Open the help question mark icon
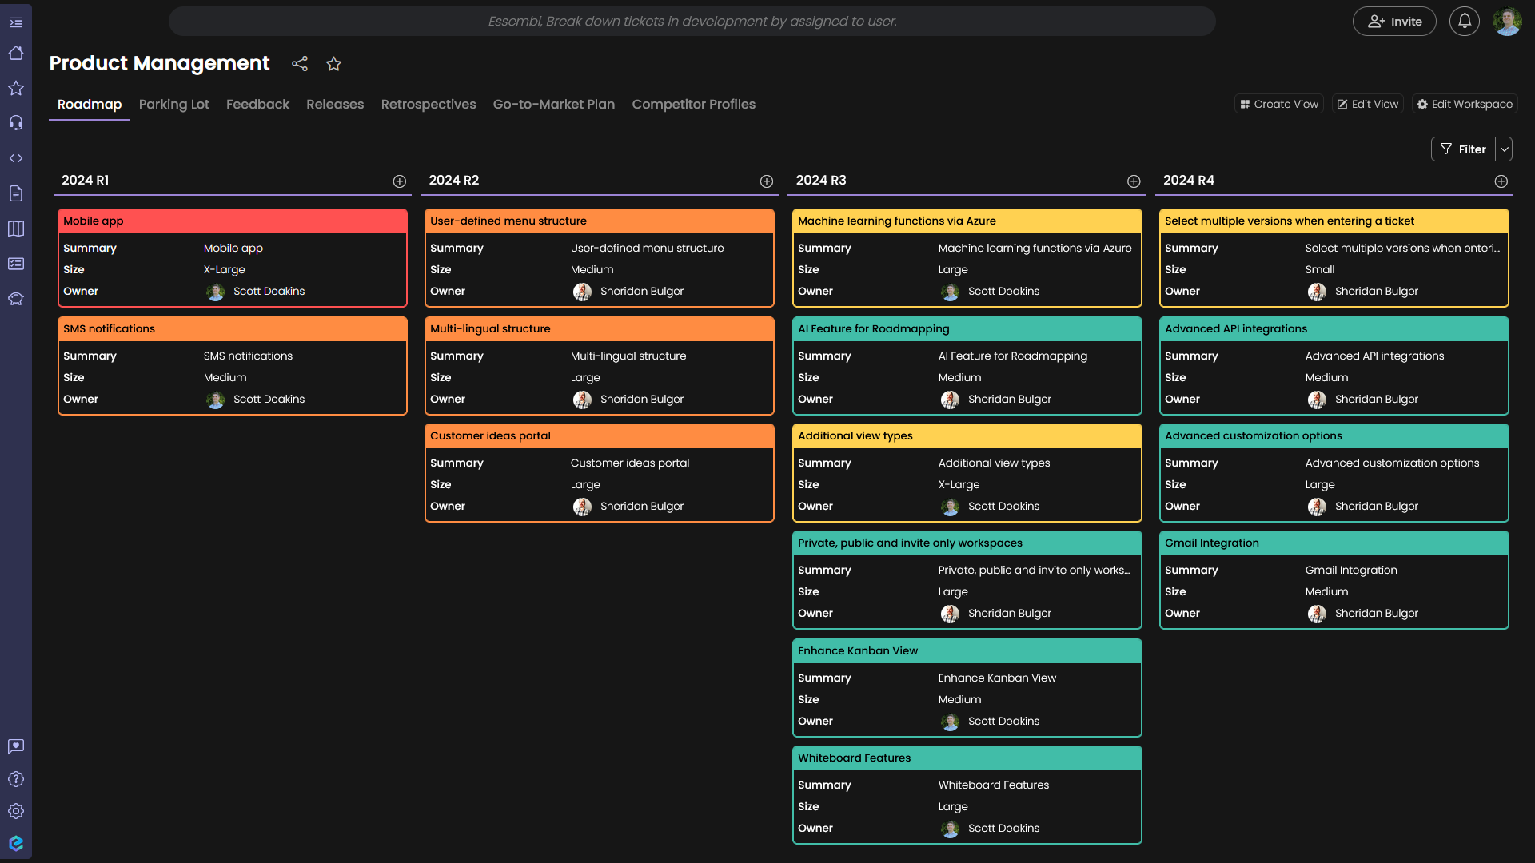Image resolution: width=1535 pixels, height=863 pixels. pyautogui.click(x=16, y=779)
